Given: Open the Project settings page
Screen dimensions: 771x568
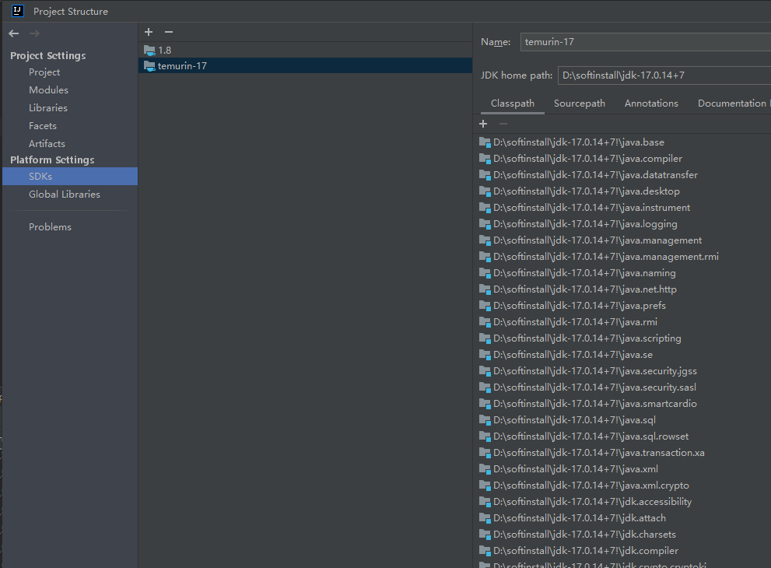Looking at the screenshot, I should (44, 72).
